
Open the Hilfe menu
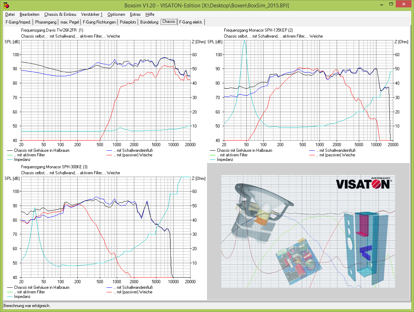click(x=150, y=14)
